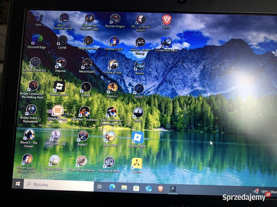The height and width of the screenshot is (207, 277).
Task: Open the Windows Start menu
Action: pyautogui.click(x=18, y=184)
